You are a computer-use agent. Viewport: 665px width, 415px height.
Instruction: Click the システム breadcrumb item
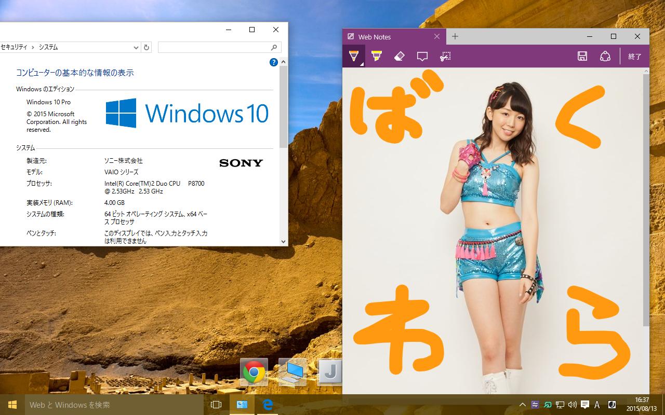pyautogui.click(x=48, y=47)
